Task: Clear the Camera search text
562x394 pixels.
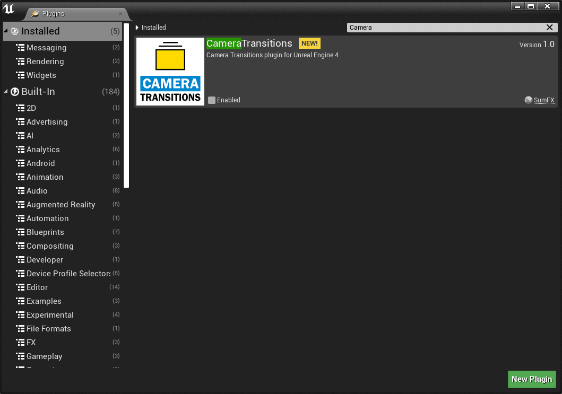Action: click(x=549, y=27)
